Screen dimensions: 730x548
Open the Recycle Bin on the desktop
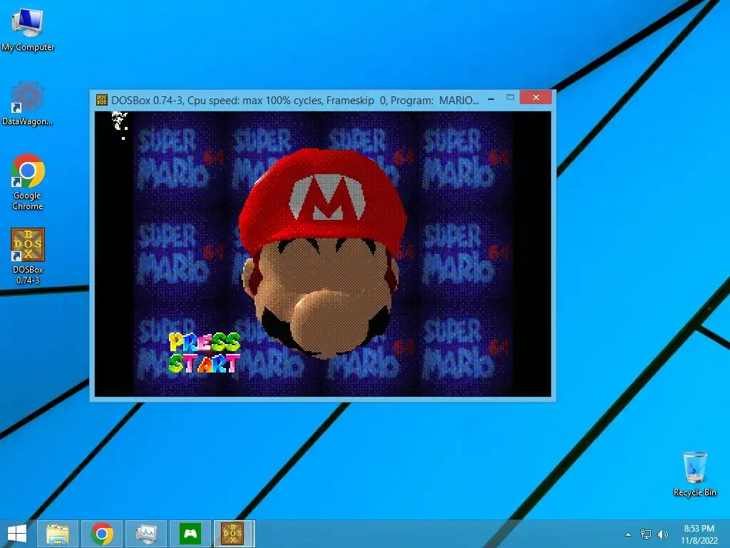(694, 474)
